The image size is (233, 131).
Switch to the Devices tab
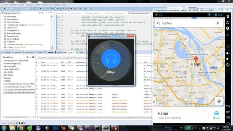(x=59, y=52)
